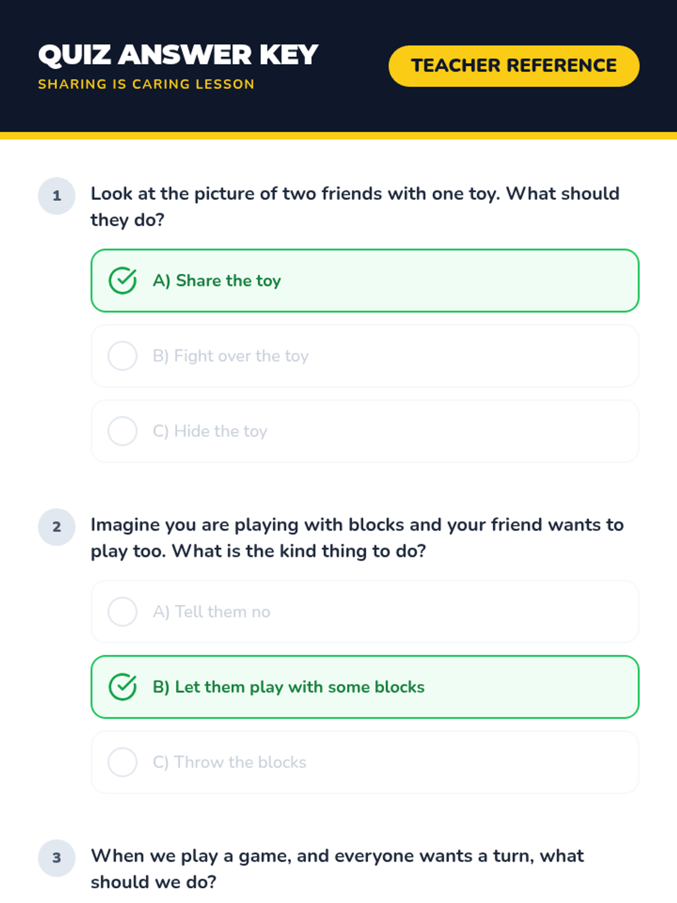
Task: Choose answer B) Let them play with some blocks
Action: (x=364, y=687)
